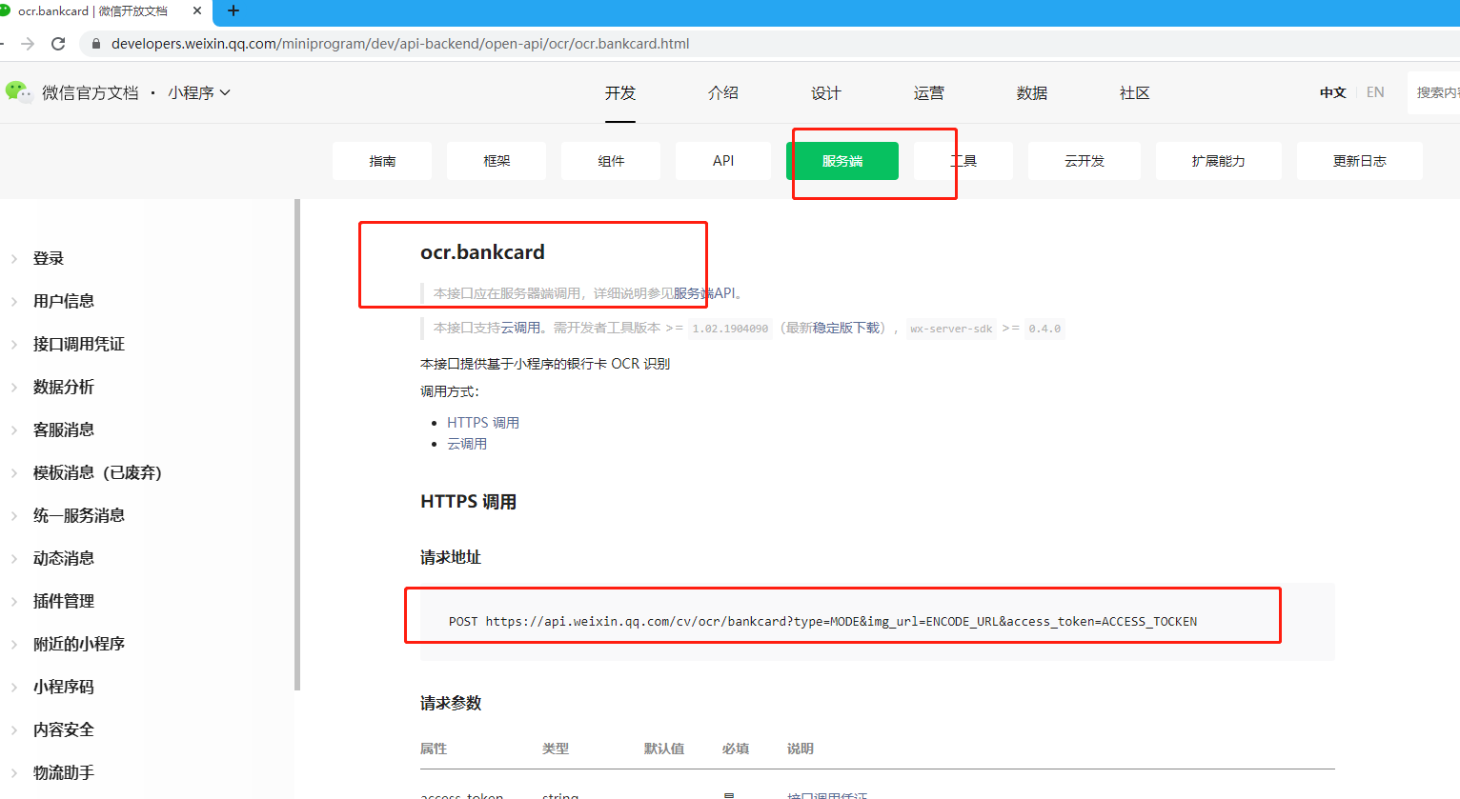Expand the 小程序 dropdown
Screen dimensions: 1460x799
tap(198, 91)
